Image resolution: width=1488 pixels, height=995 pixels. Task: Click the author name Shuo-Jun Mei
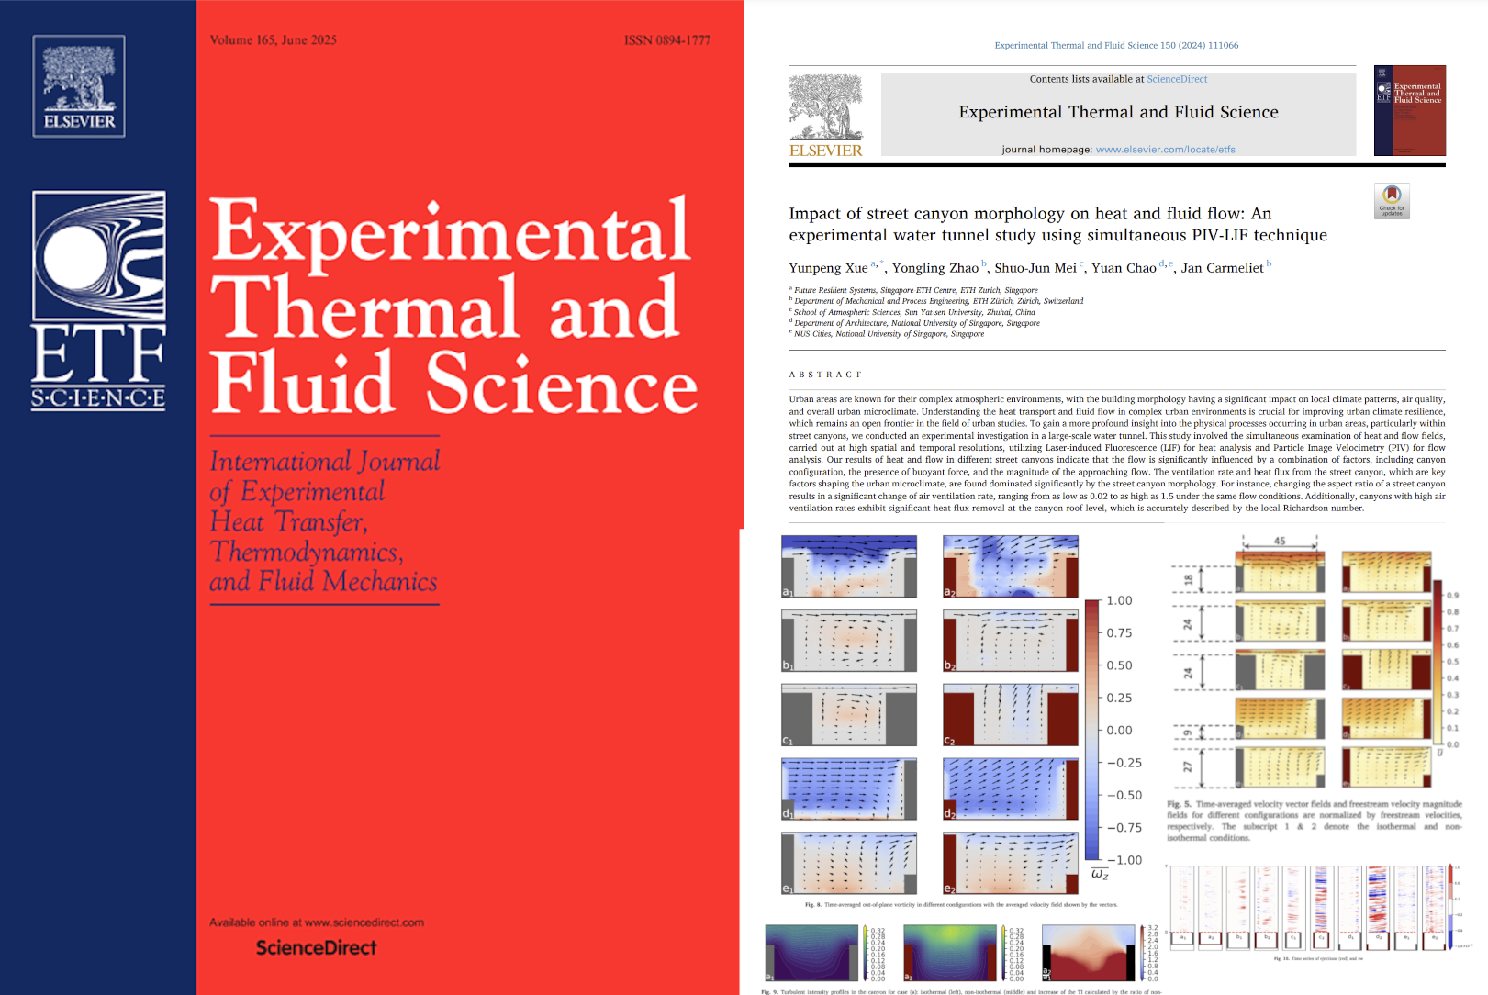pos(1035,268)
